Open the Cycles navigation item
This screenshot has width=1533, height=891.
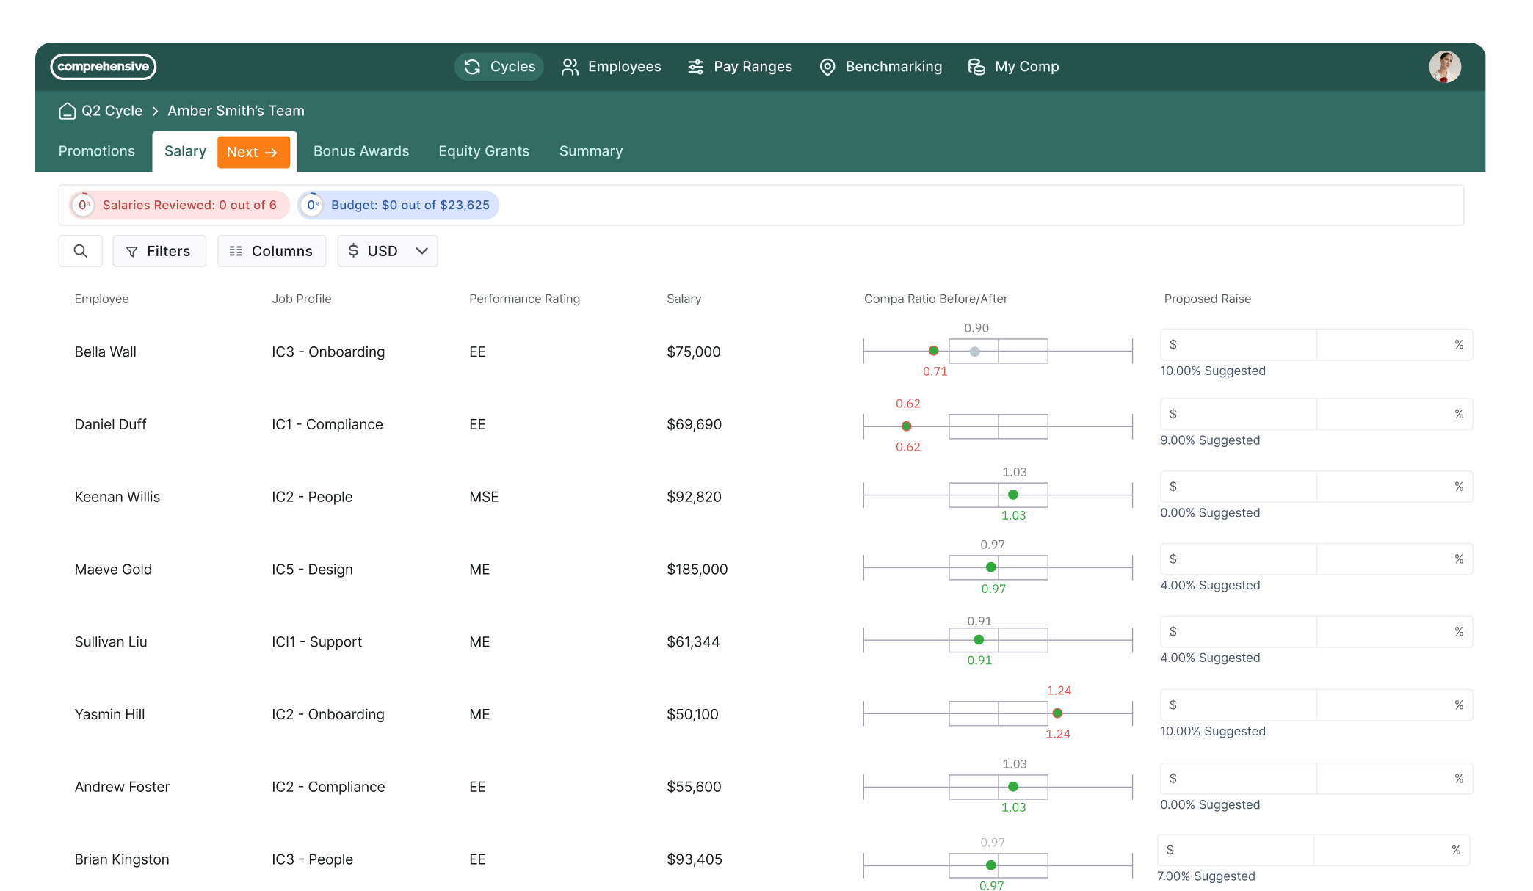coord(499,67)
